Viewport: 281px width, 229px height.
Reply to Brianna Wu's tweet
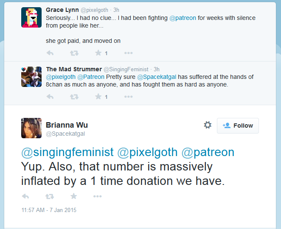(x=25, y=196)
